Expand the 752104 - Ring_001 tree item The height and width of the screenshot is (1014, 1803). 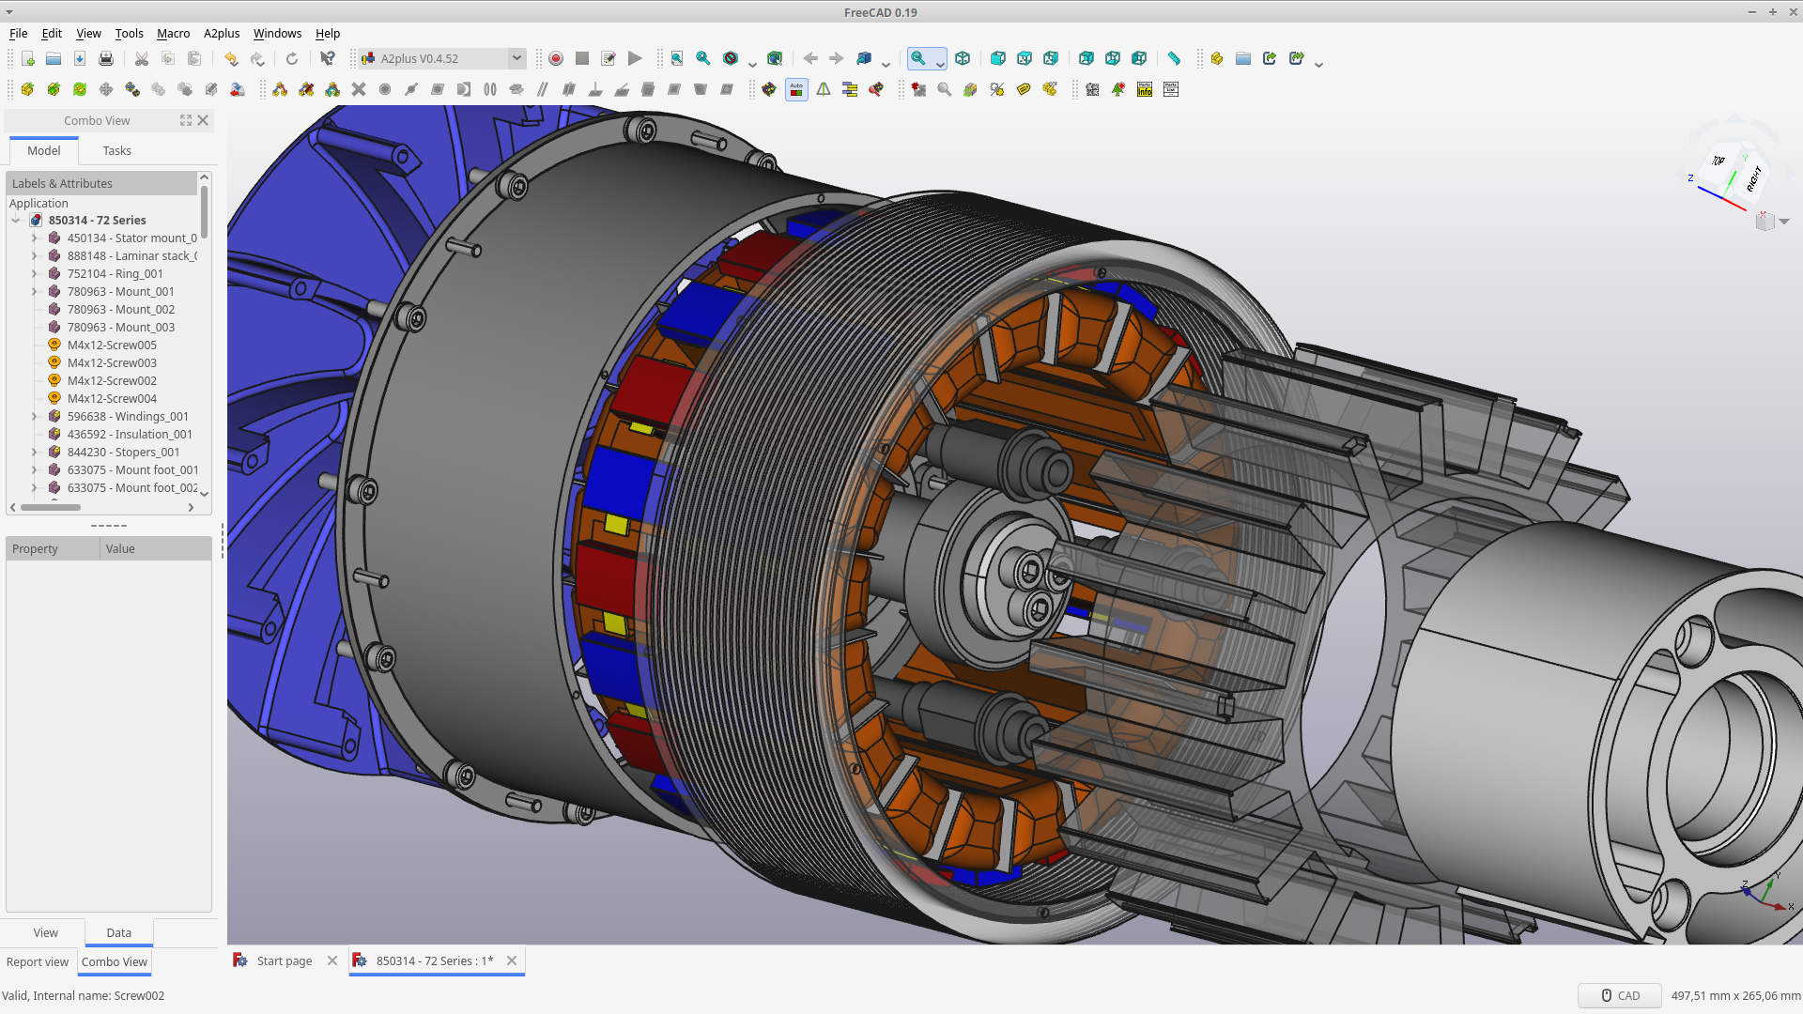(35, 273)
